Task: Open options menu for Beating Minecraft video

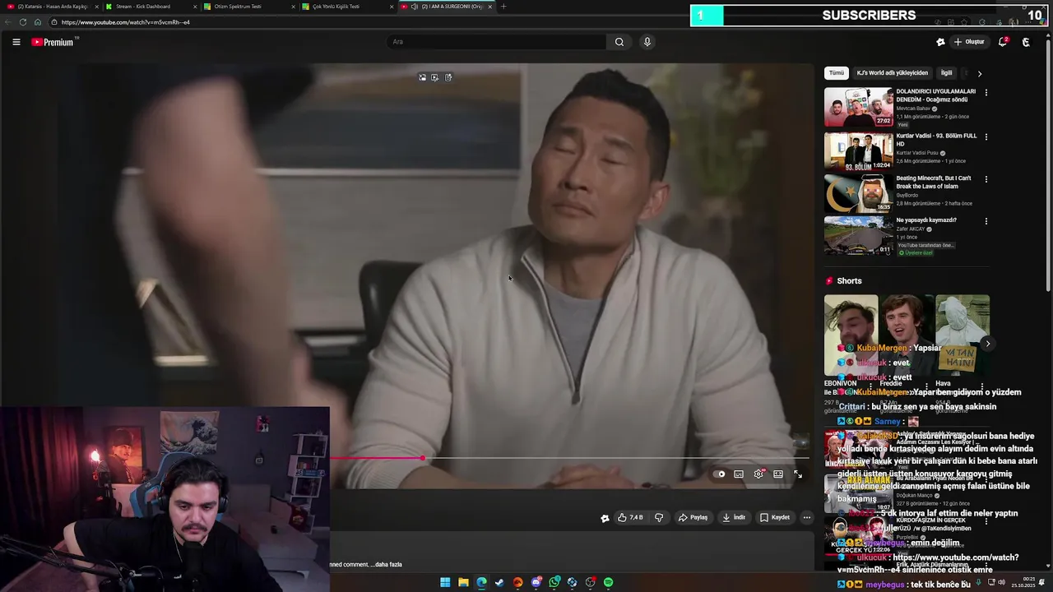Action: pos(986,179)
